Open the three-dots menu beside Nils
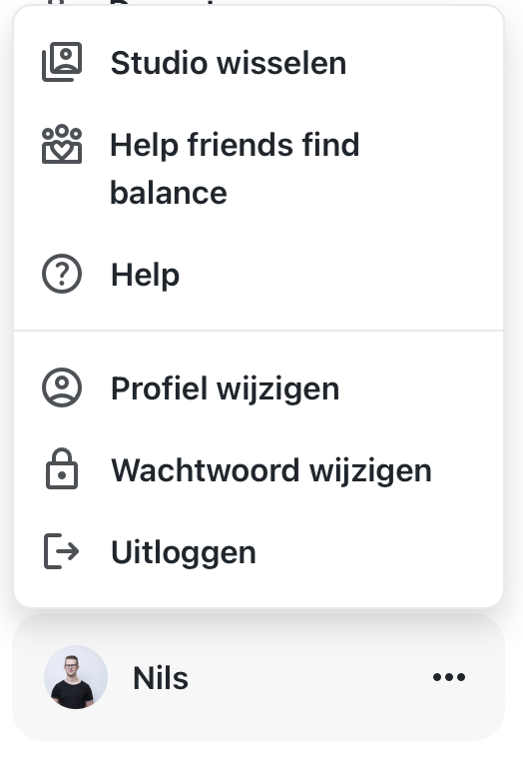523x757 pixels. pos(449,677)
